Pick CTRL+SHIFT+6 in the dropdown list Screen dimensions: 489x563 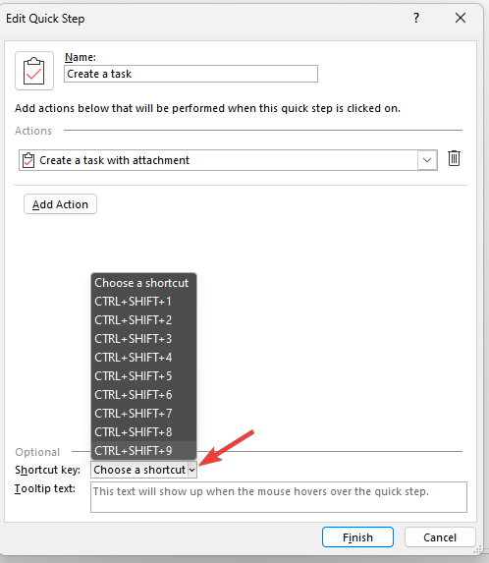pyautogui.click(x=143, y=395)
